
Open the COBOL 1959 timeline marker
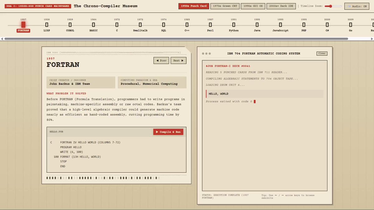coord(70,25)
